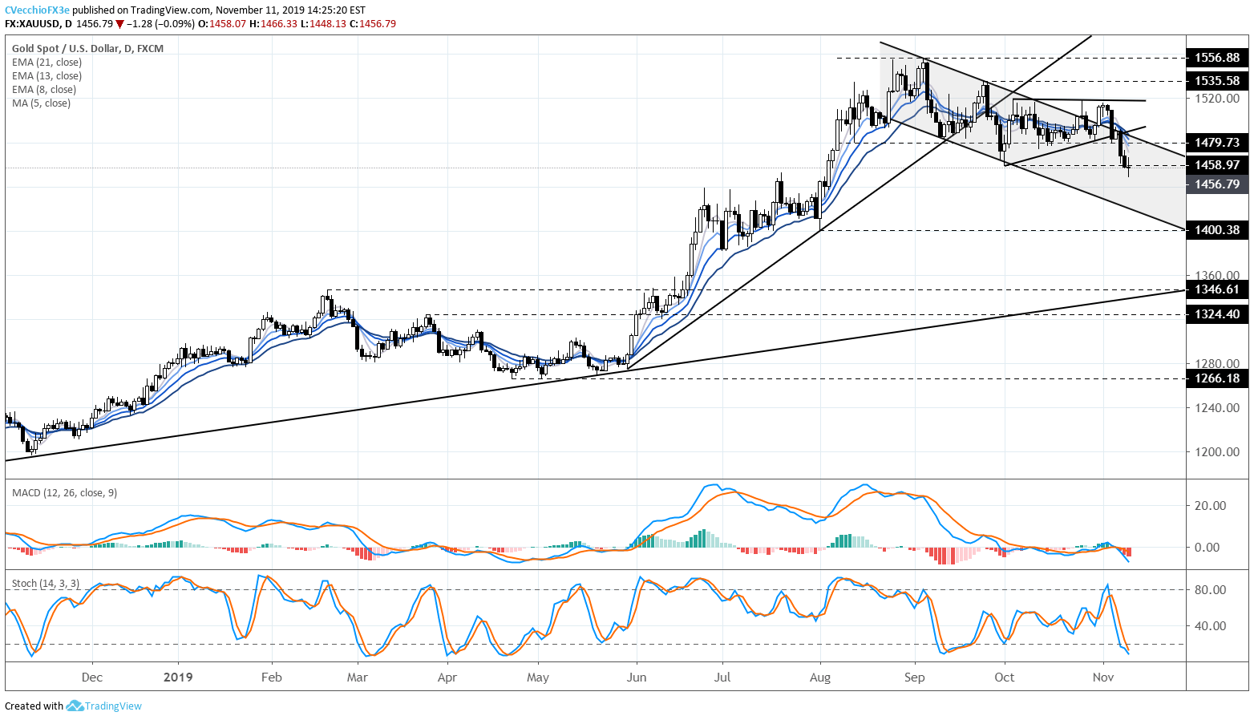
Task: Click the FX:XAUUSD symbol text in header
Action: pos(31,24)
